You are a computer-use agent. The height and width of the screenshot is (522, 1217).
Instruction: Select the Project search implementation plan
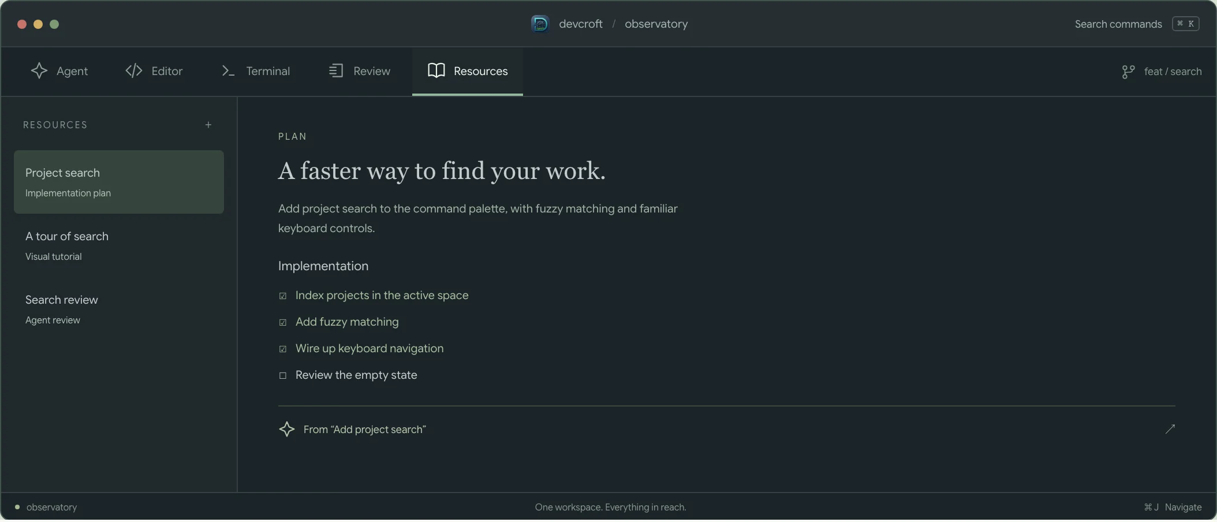119,182
